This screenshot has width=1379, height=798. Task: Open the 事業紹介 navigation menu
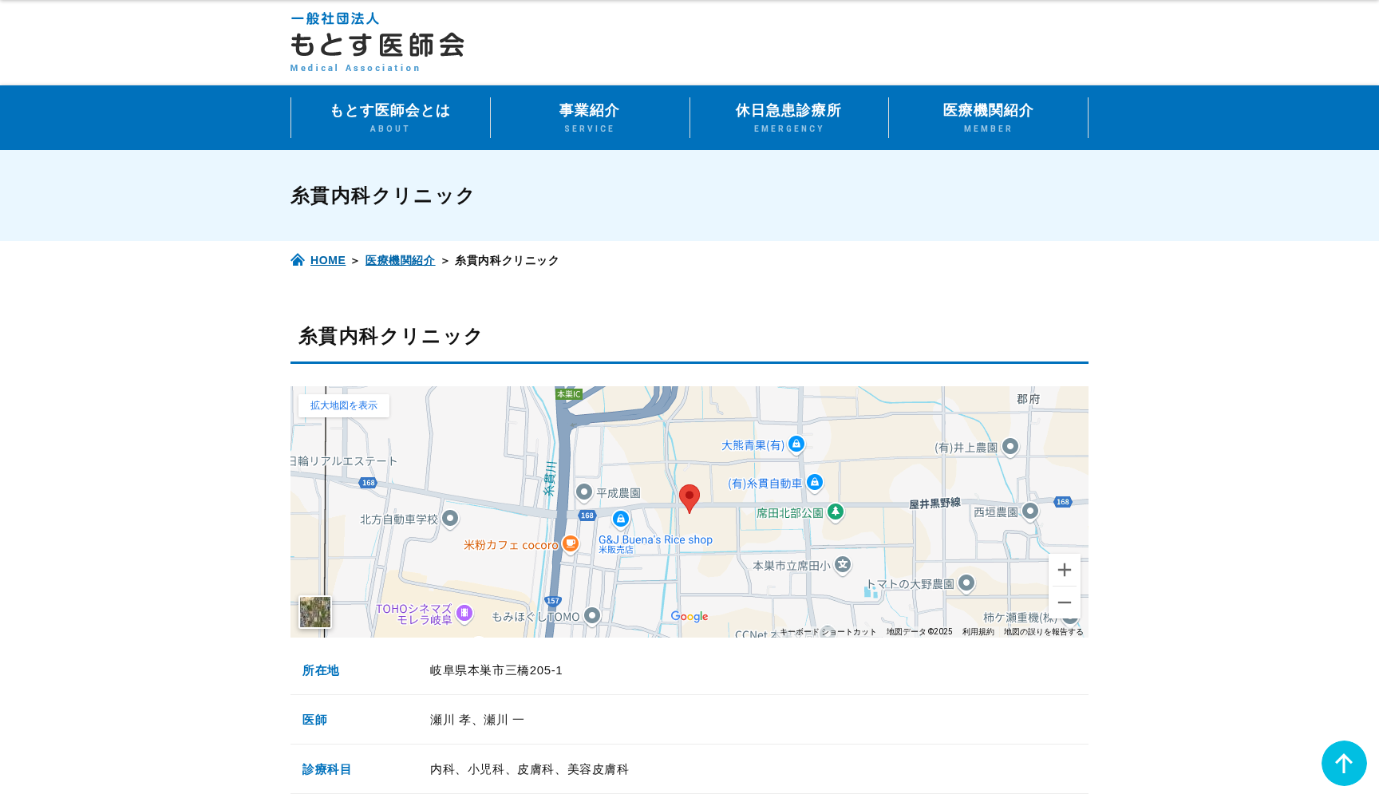[x=590, y=117]
